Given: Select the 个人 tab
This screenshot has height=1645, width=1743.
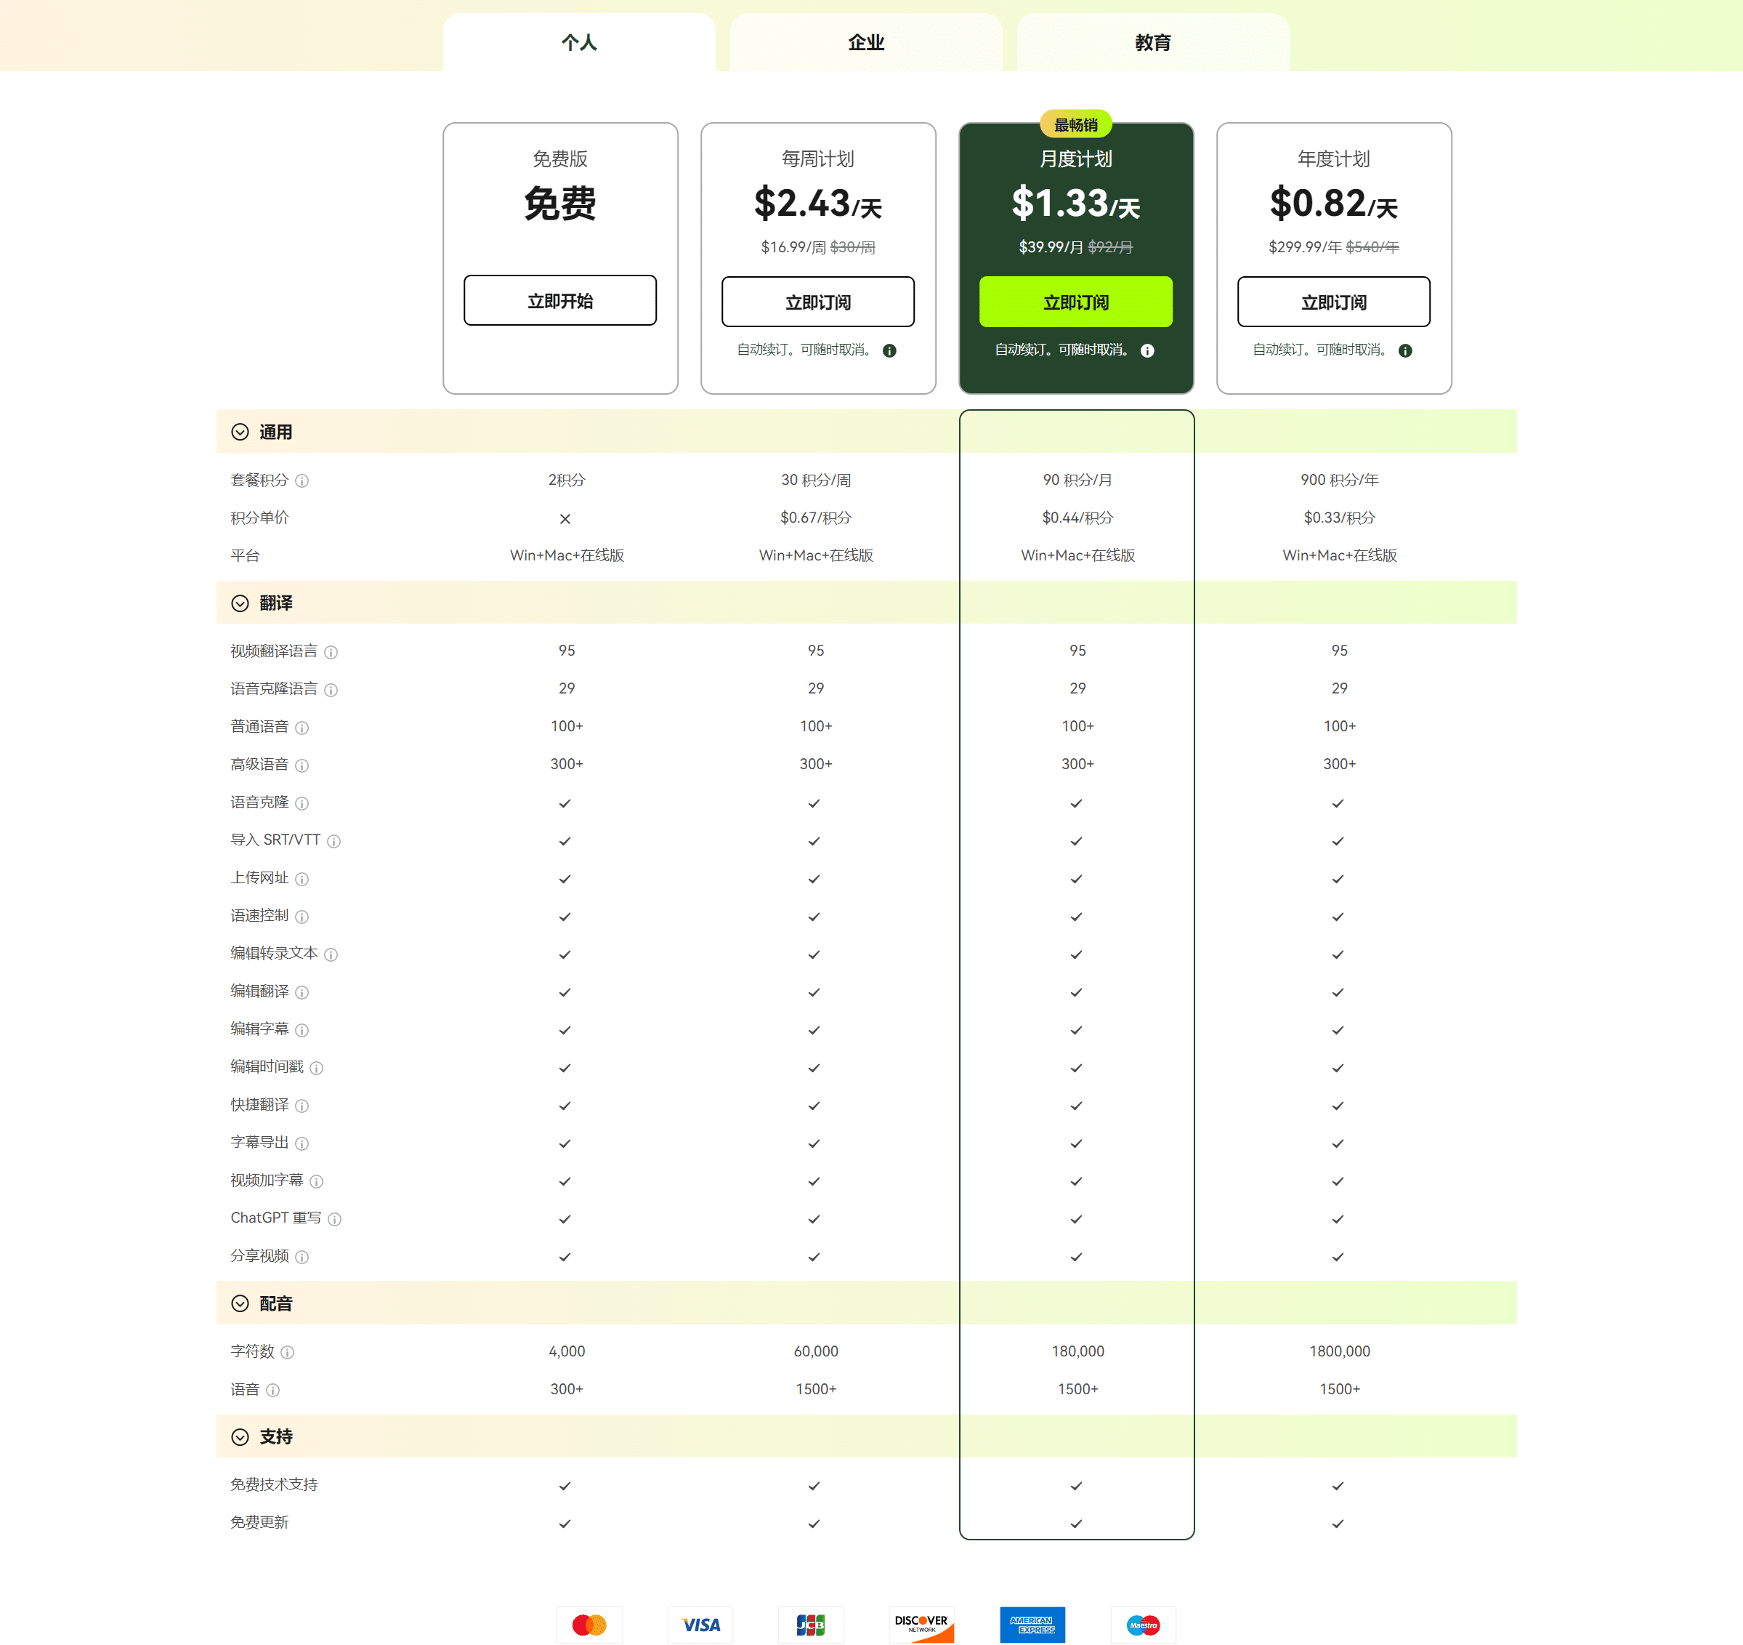Looking at the screenshot, I should (578, 42).
